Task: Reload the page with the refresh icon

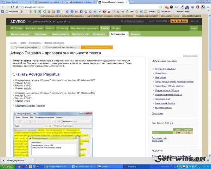Action: (12, 7)
